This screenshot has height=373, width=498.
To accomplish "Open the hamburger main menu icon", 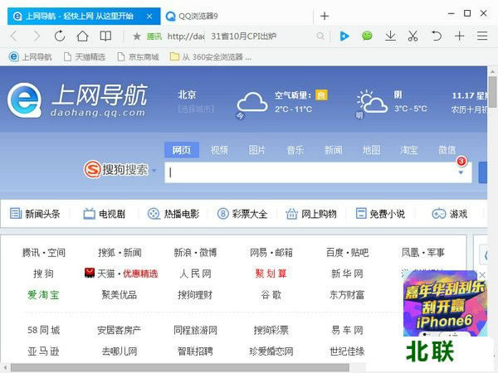I will click(482, 36).
